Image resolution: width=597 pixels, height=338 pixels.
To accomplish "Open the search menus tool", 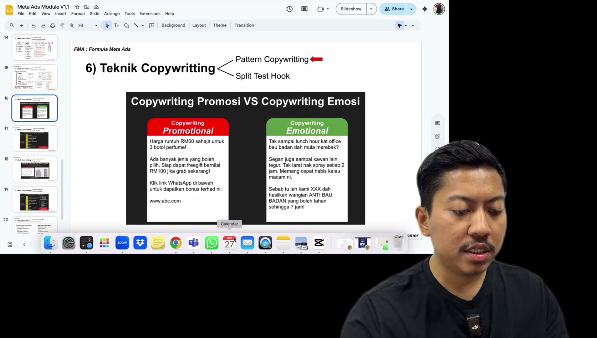I will [12, 25].
